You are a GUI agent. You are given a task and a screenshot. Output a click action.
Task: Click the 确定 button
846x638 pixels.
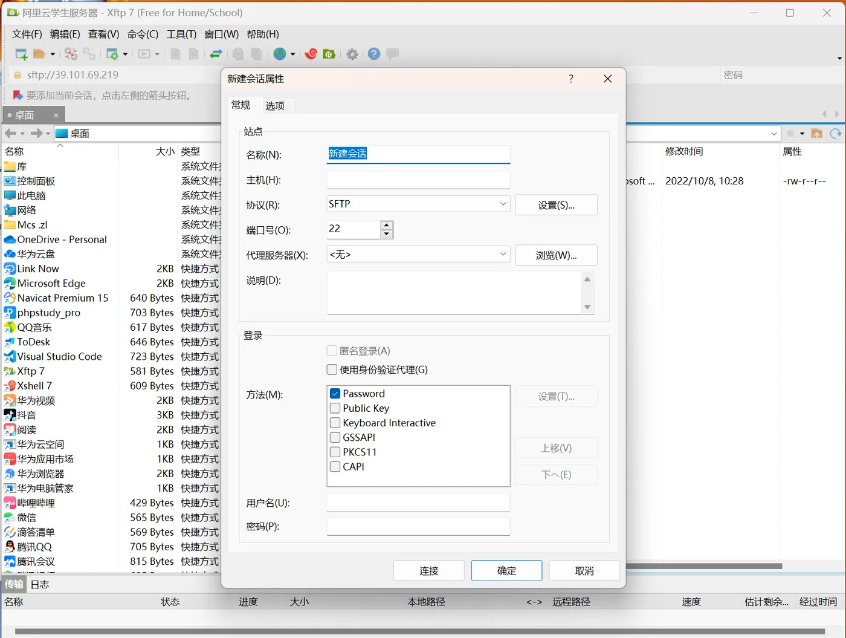pos(506,571)
